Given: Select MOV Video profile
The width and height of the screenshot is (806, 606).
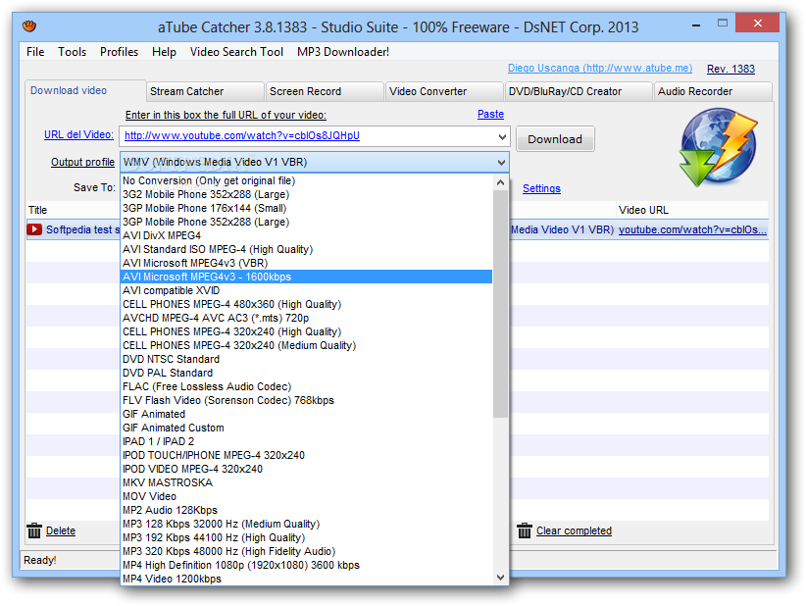Looking at the screenshot, I should tap(306, 496).
